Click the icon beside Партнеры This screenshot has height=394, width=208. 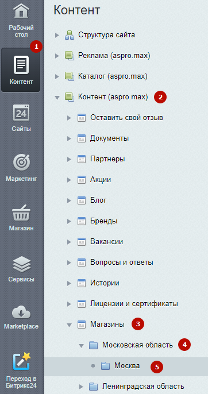[82, 159]
